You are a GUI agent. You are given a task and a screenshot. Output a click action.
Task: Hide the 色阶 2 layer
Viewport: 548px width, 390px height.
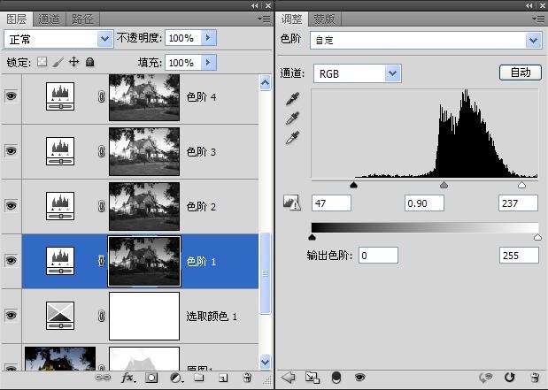pos(11,206)
